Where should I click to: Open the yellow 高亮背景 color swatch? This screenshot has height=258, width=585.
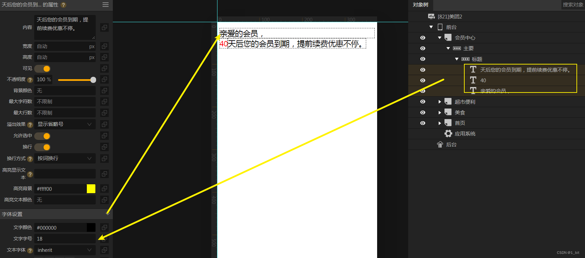tap(91, 188)
